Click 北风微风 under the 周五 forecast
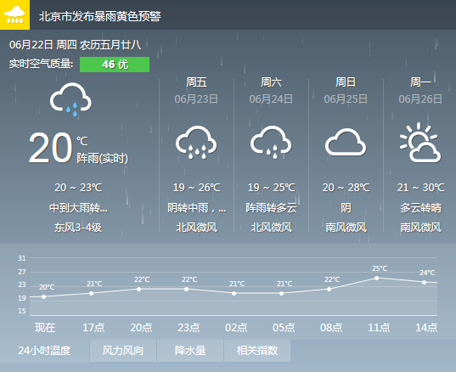Viewport: 456px width, 372px height. tap(196, 228)
